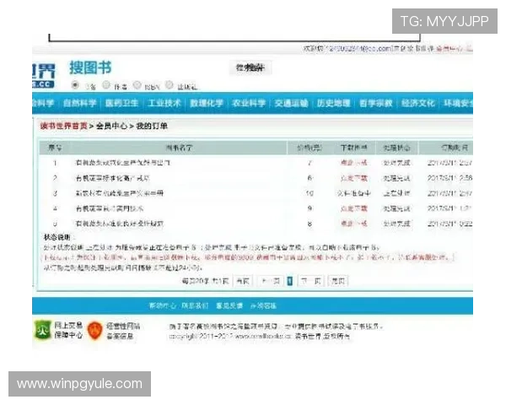
Task: Click the book title in order row 2
Action: point(113,178)
